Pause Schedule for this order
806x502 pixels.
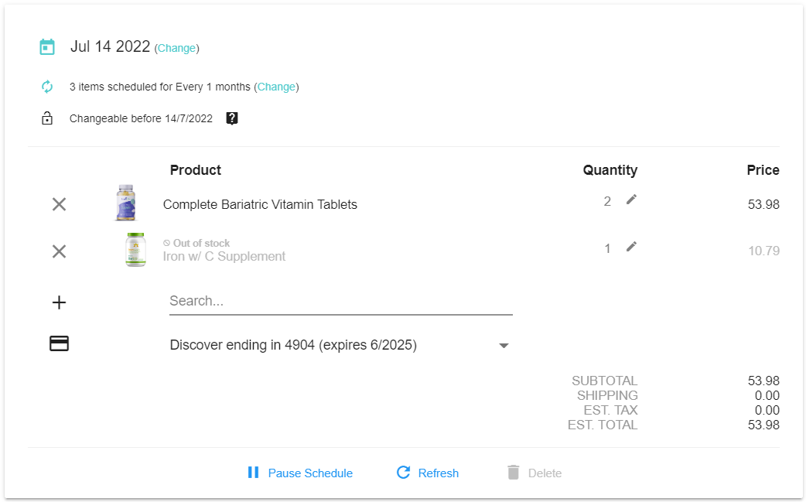pyautogui.click(x=299, y=473)
